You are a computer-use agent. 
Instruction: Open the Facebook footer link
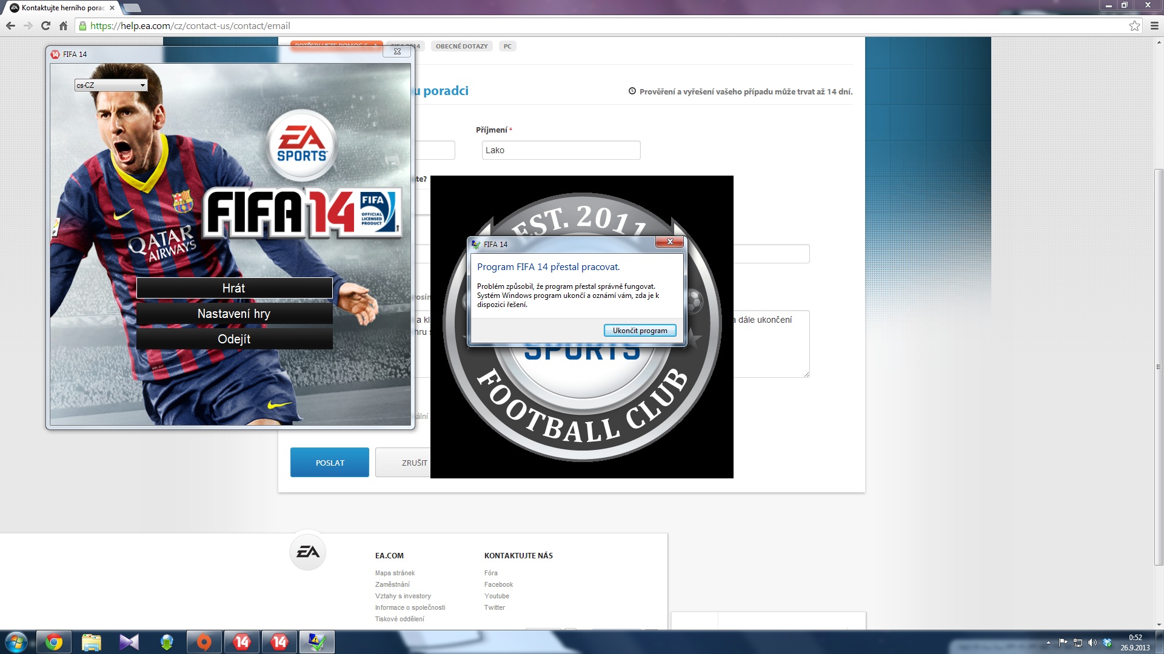tap(498, 584)
